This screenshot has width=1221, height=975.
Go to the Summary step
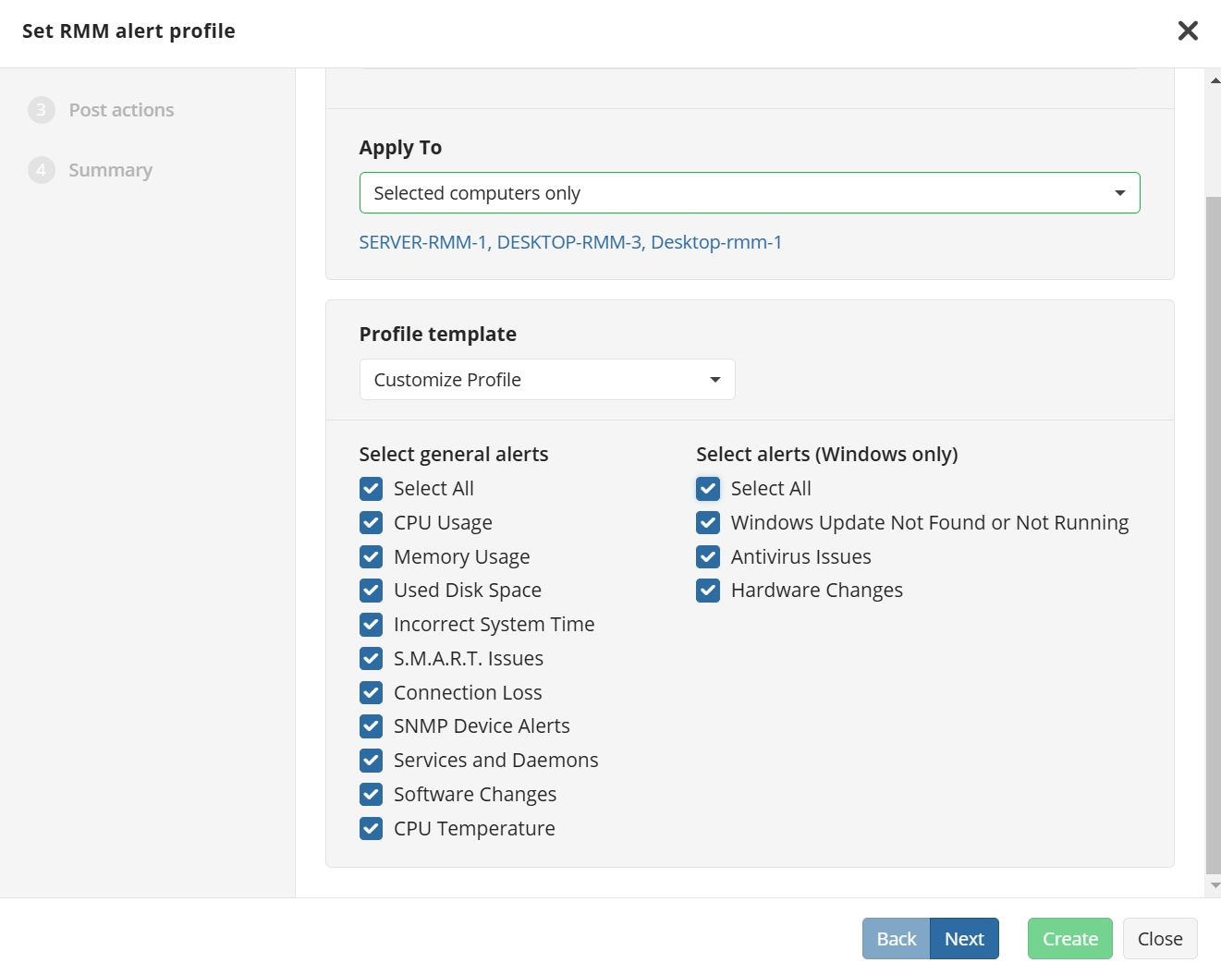(x=110, y=170)
